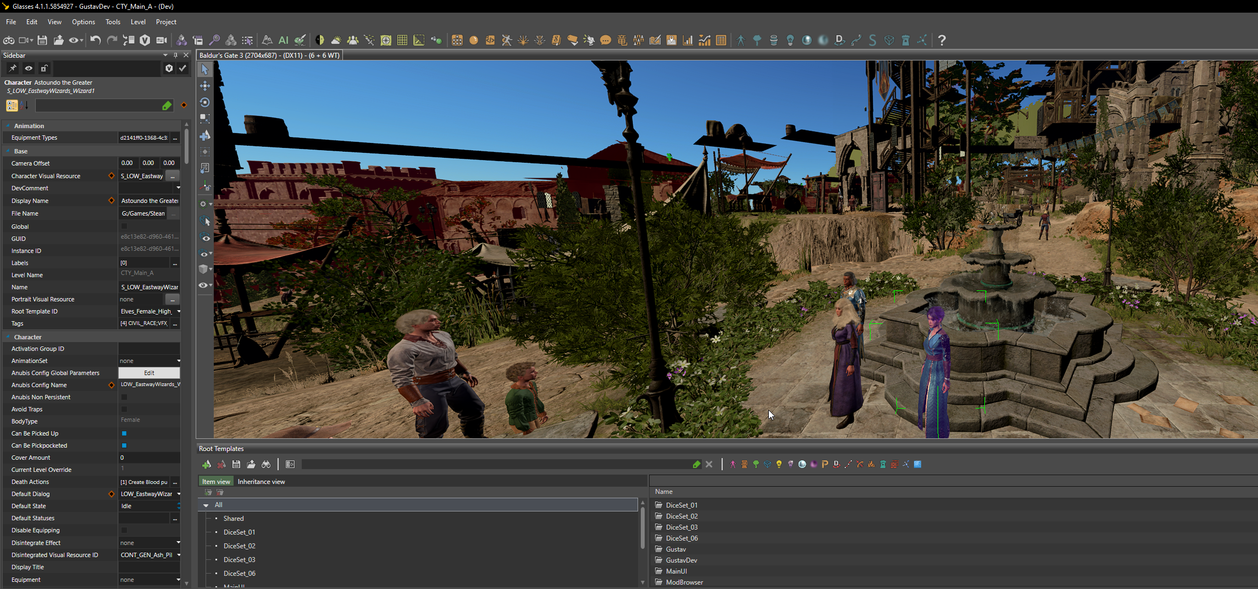This screenshot has width=1258, height=589.
Task: Click Edit for Anubis Config Global Parameters
Action: click(x=149, y=373)
